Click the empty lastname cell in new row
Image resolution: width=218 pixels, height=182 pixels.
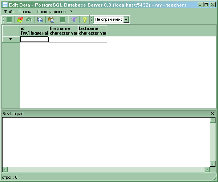pos(92,39)
